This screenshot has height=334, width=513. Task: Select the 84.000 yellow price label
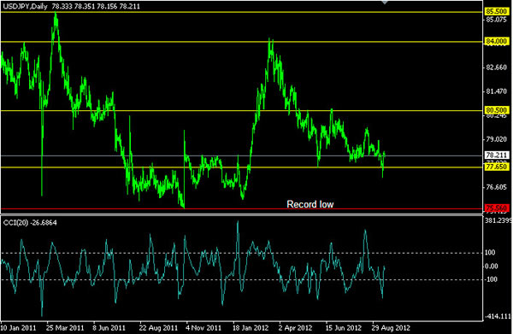tap(496, 41)
